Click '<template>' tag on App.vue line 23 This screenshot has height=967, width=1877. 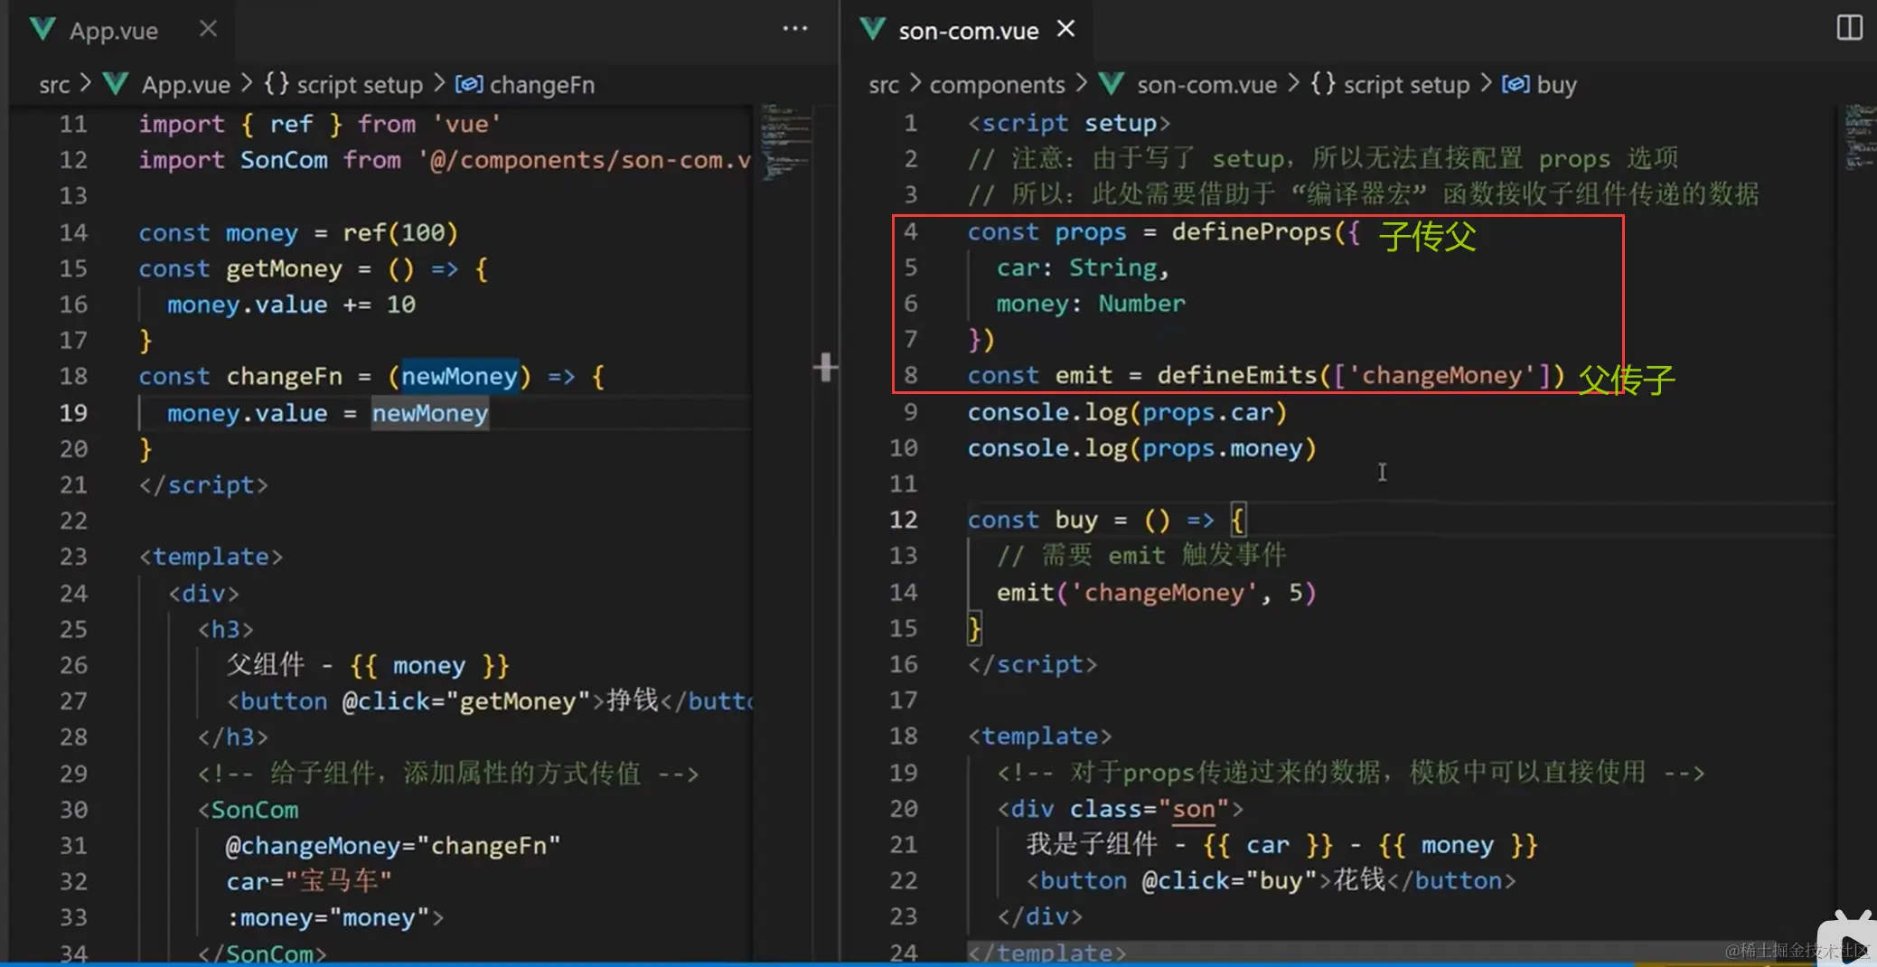coord(211,557)
